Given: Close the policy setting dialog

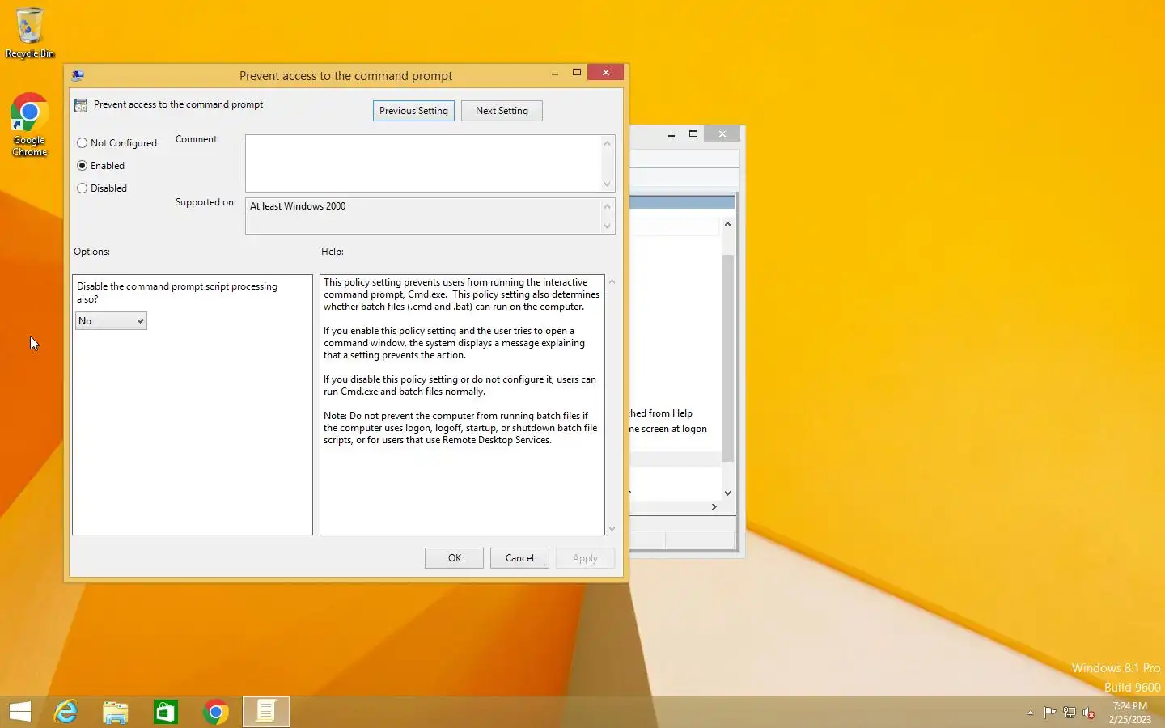Looking at the screenshot, I should (605, 73).
